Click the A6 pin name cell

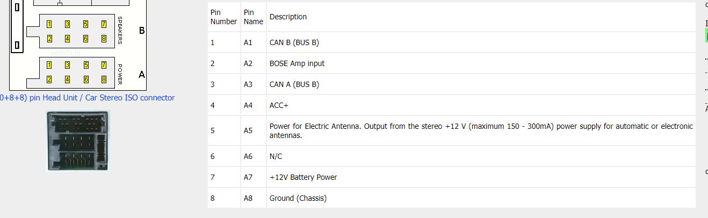tap(253, 156)
